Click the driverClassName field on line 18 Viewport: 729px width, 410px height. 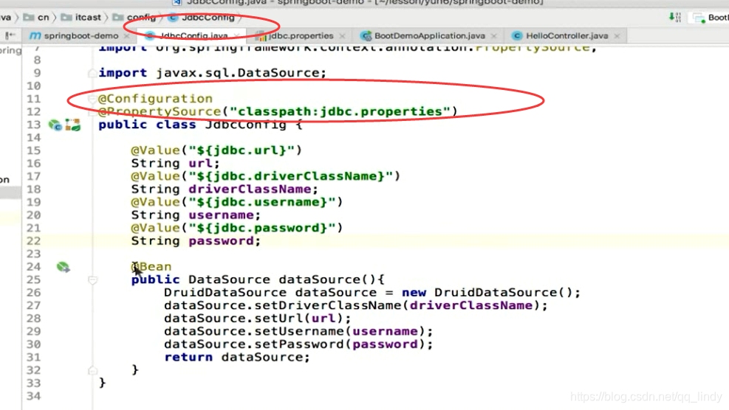click(x=250, y=190)
